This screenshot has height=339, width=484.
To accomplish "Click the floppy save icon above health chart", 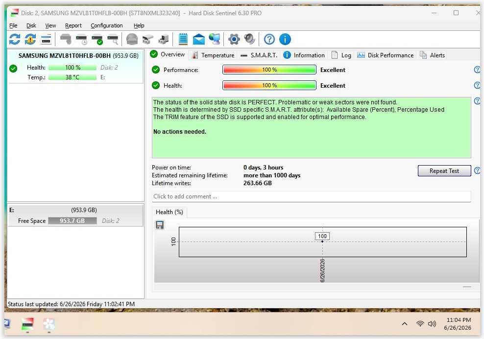I will tap(160, 225).
